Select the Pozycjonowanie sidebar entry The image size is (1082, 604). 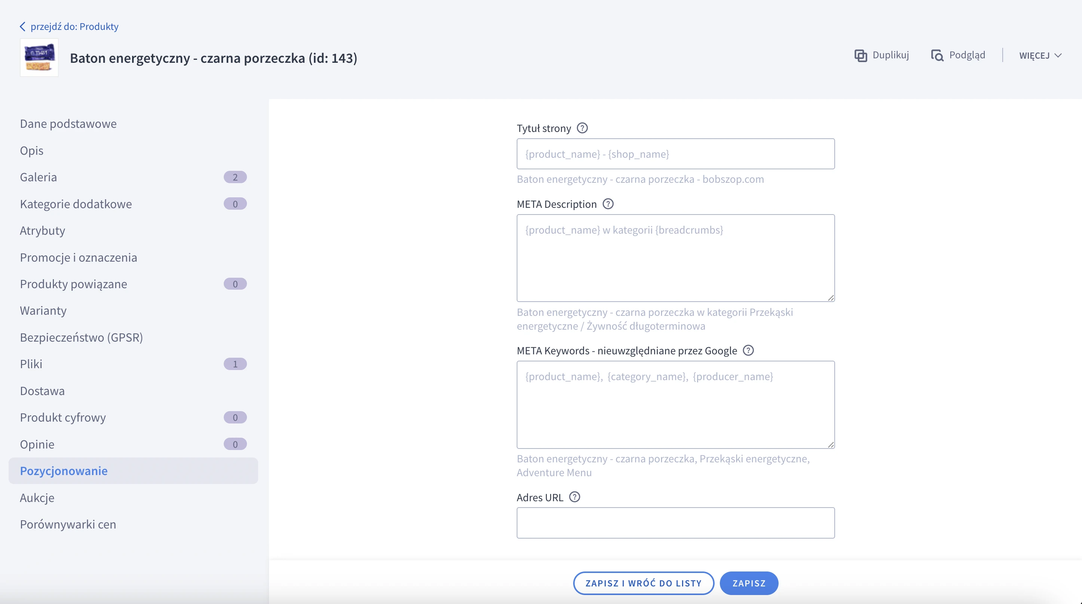64,471
